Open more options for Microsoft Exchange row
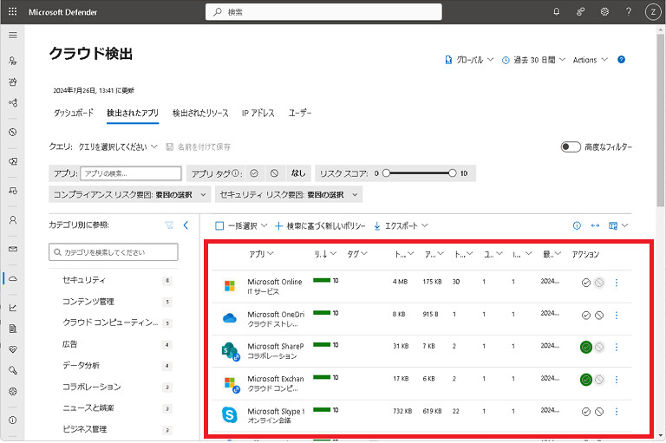 pos(617,380)
